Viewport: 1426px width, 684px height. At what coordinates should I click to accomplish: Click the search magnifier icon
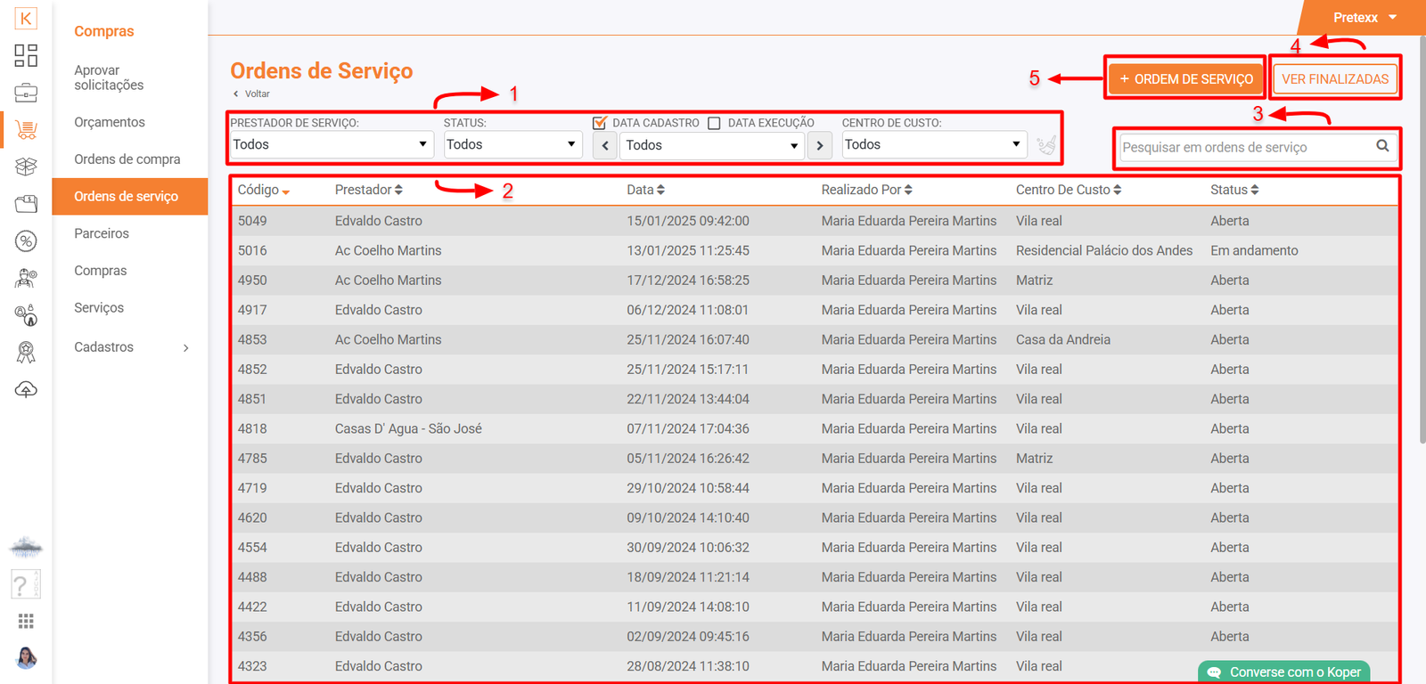pos(1381,146)
